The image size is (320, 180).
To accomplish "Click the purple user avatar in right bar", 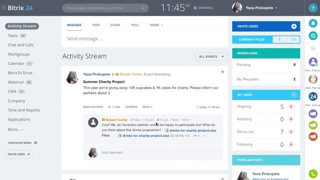I will pos(313,61).
